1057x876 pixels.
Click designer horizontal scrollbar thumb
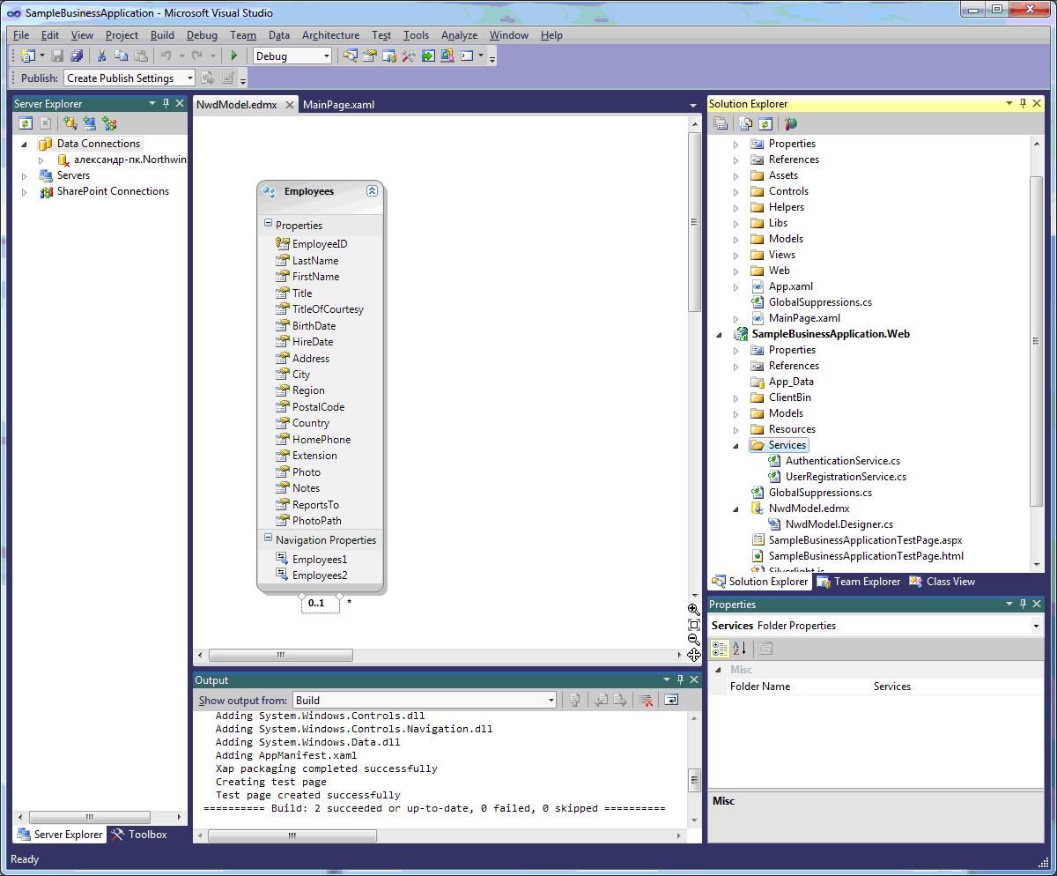pos(280,655)
